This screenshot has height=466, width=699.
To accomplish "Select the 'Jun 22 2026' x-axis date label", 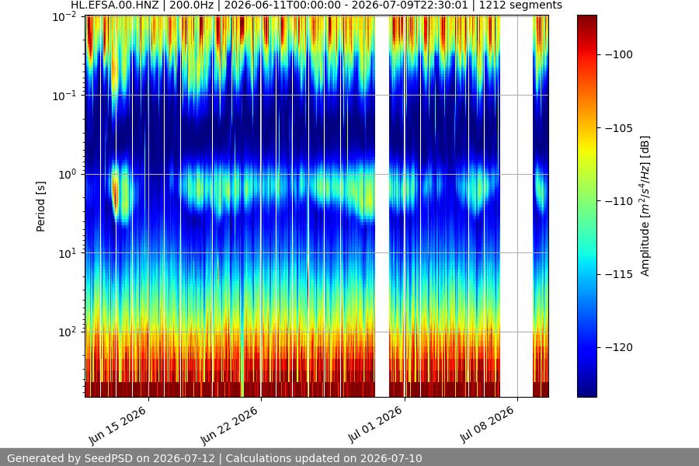I will pyautogui.click(x=229, y=426).
